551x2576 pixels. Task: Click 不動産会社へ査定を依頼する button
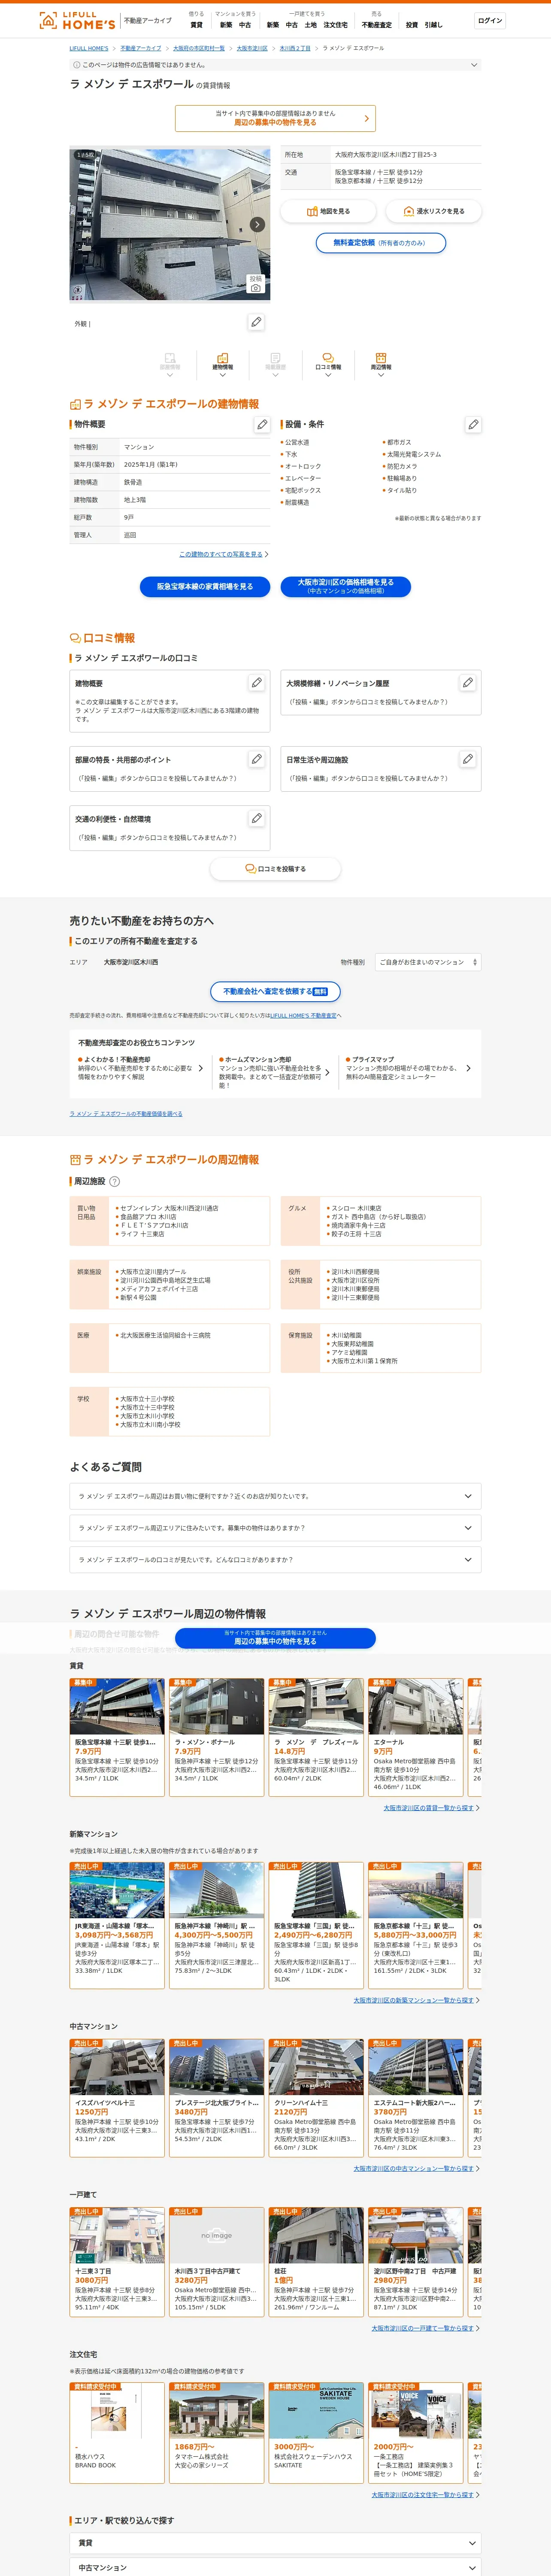pos(275,992)
